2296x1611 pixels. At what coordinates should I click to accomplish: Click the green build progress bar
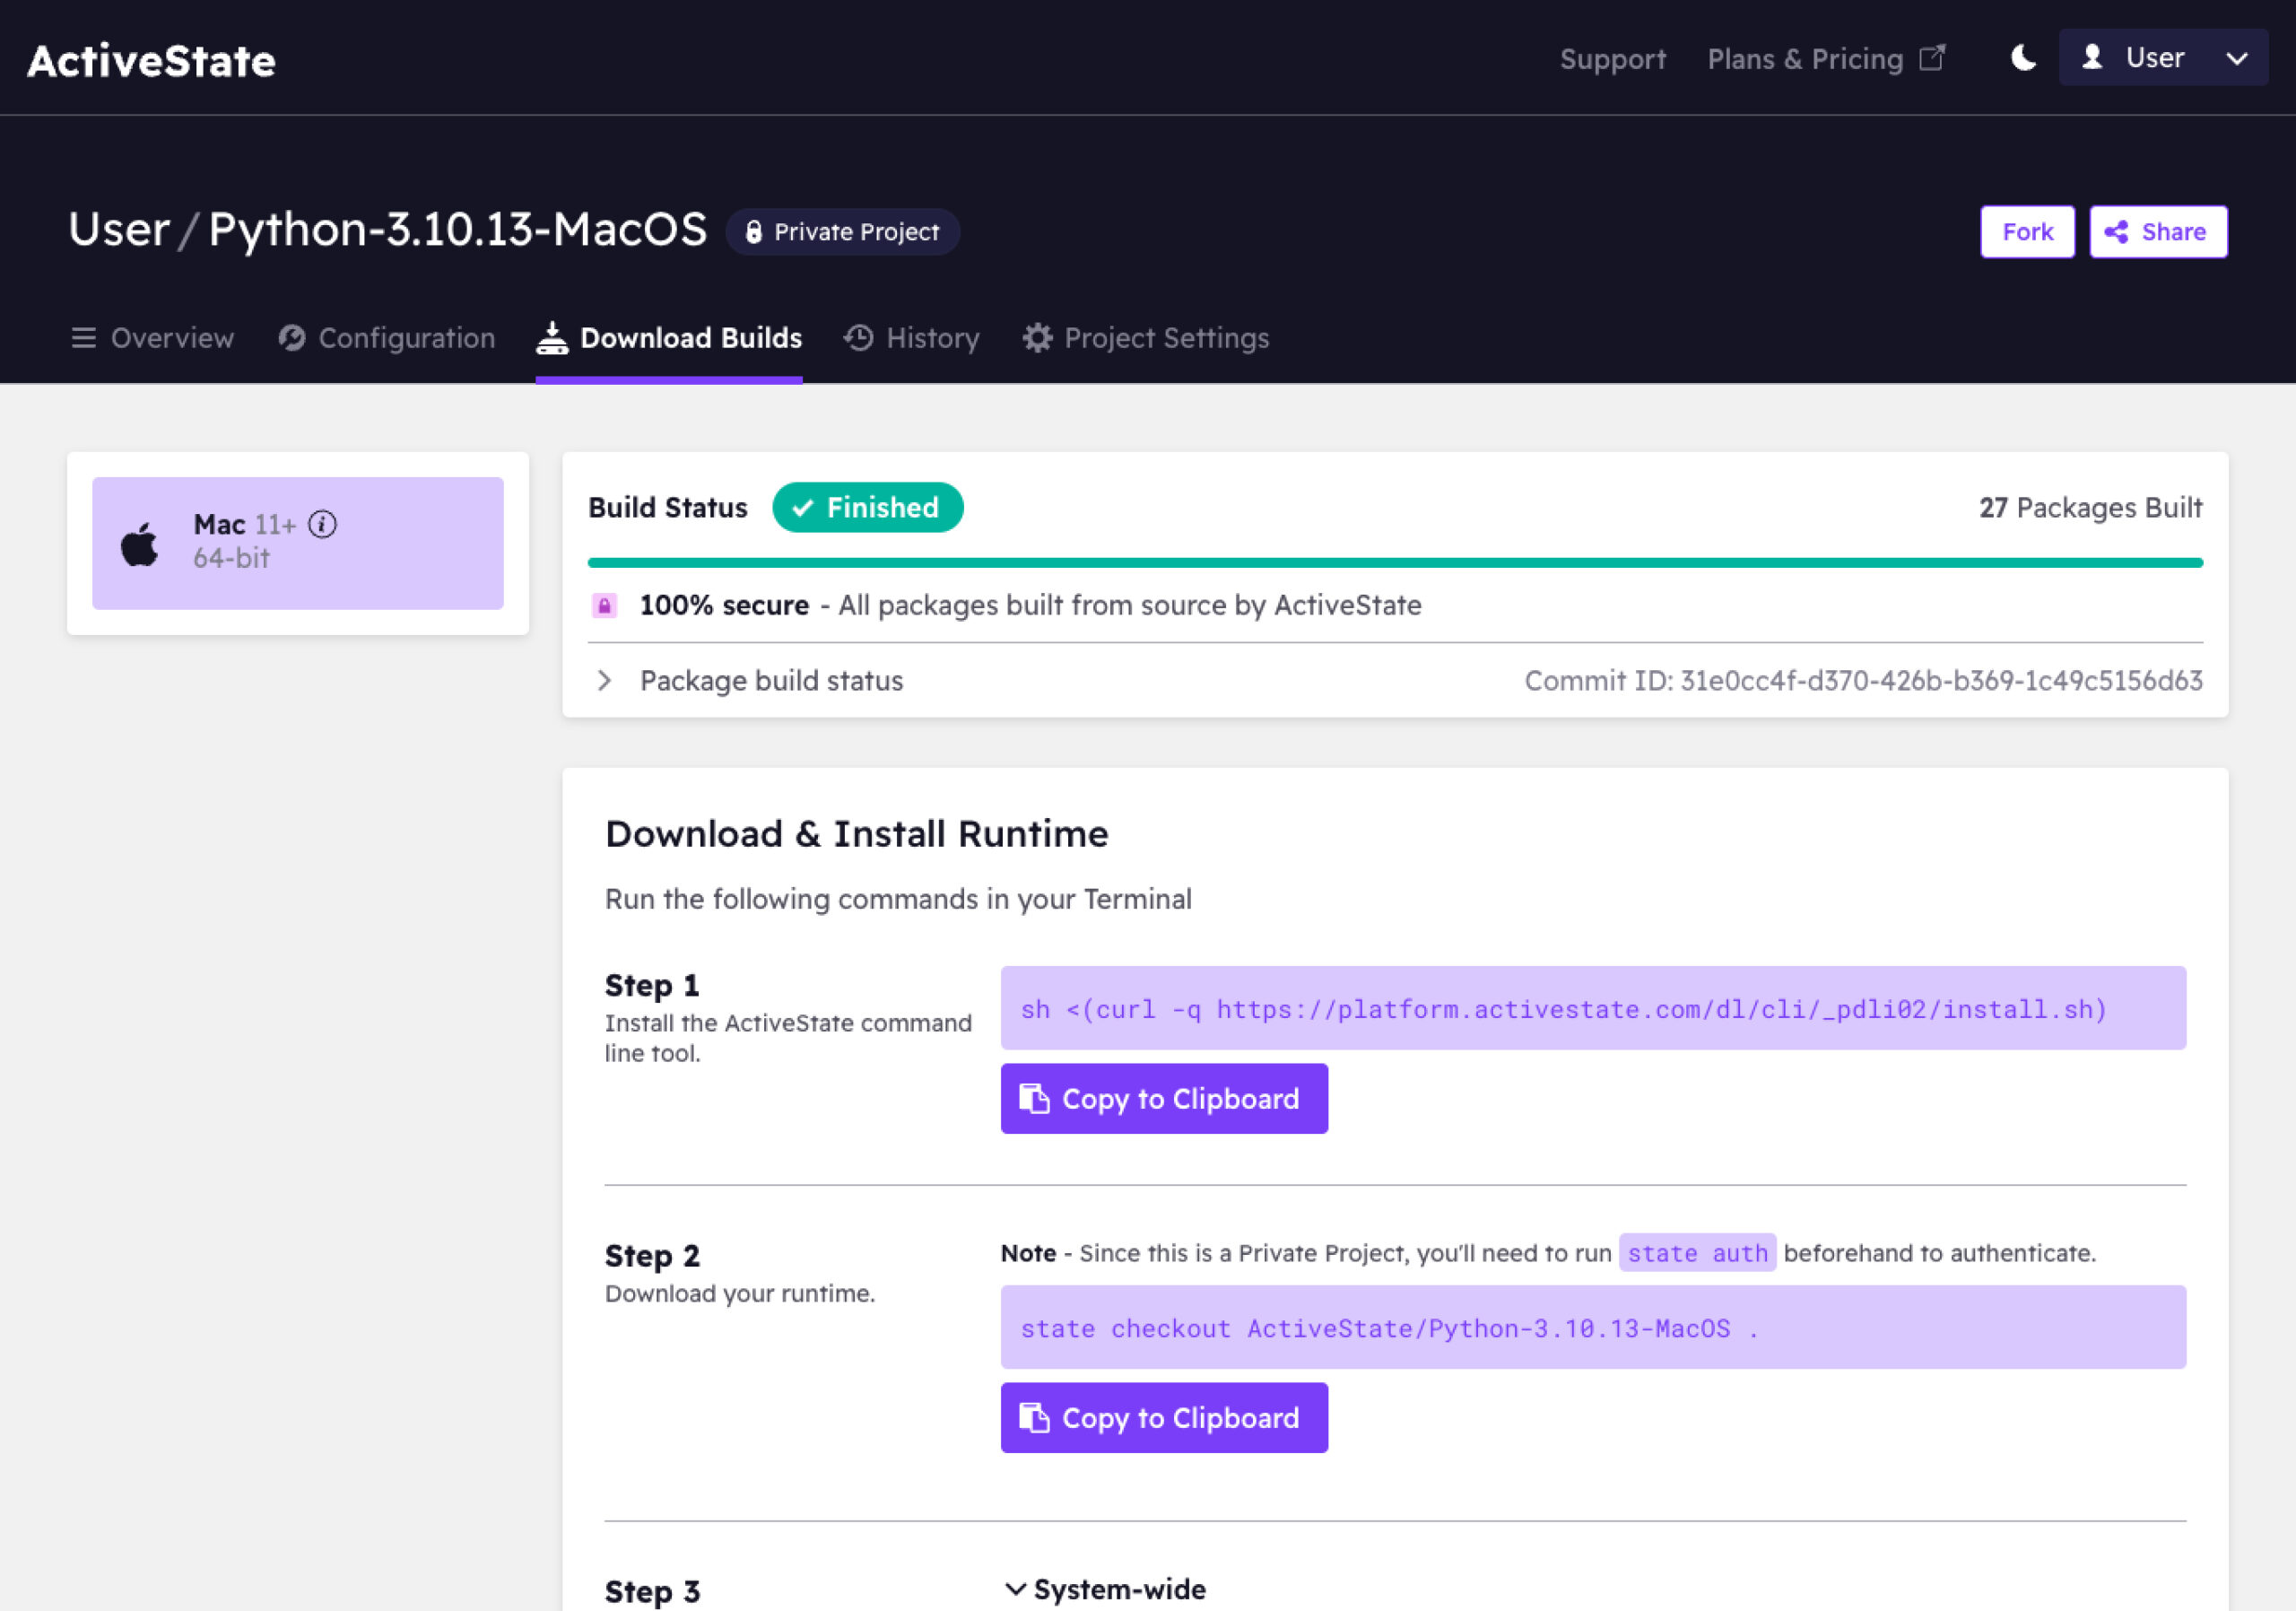1394,563
